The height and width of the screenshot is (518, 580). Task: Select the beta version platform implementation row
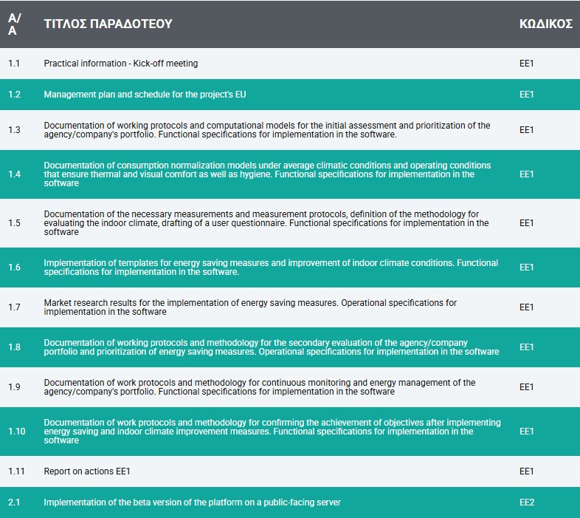[290, 502]
